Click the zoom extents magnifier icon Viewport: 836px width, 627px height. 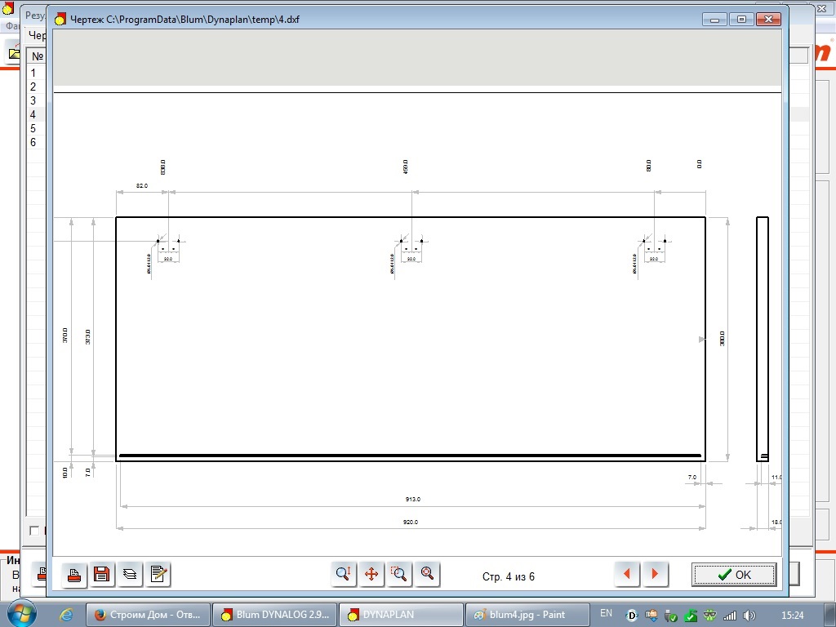[427, 574]
